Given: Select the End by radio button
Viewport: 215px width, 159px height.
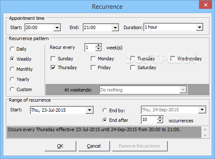Looking at the screenshot, I should click(105, 110).
